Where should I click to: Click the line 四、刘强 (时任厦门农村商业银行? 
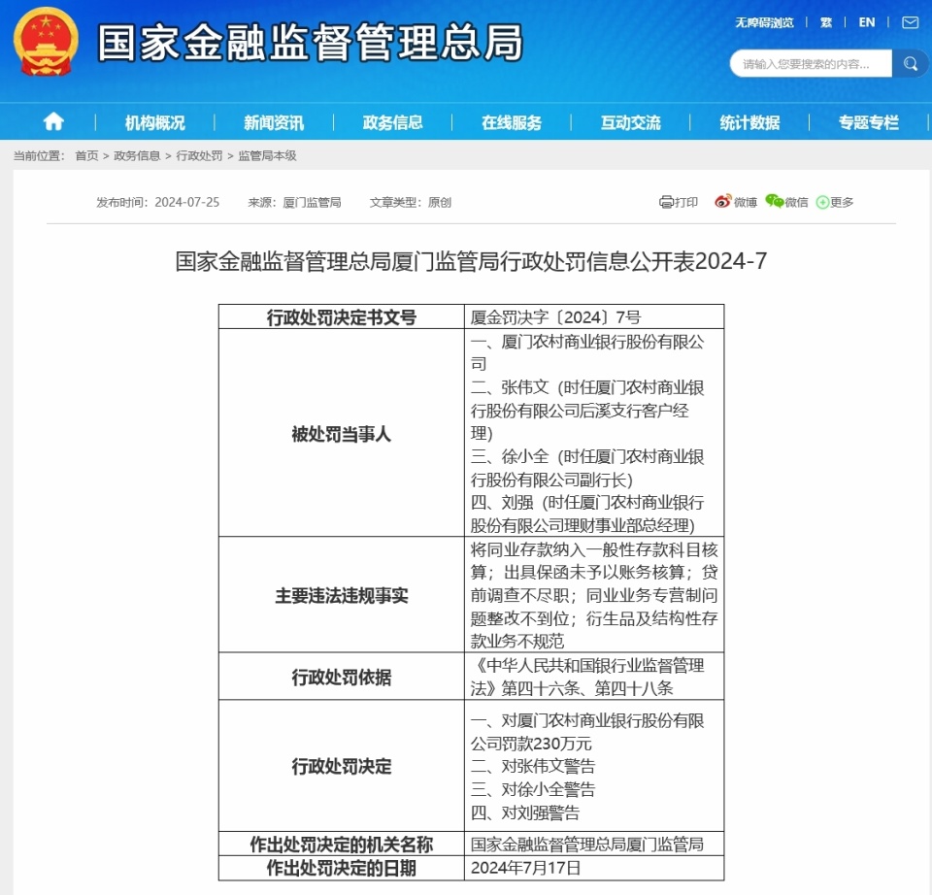tap(587, 502)
